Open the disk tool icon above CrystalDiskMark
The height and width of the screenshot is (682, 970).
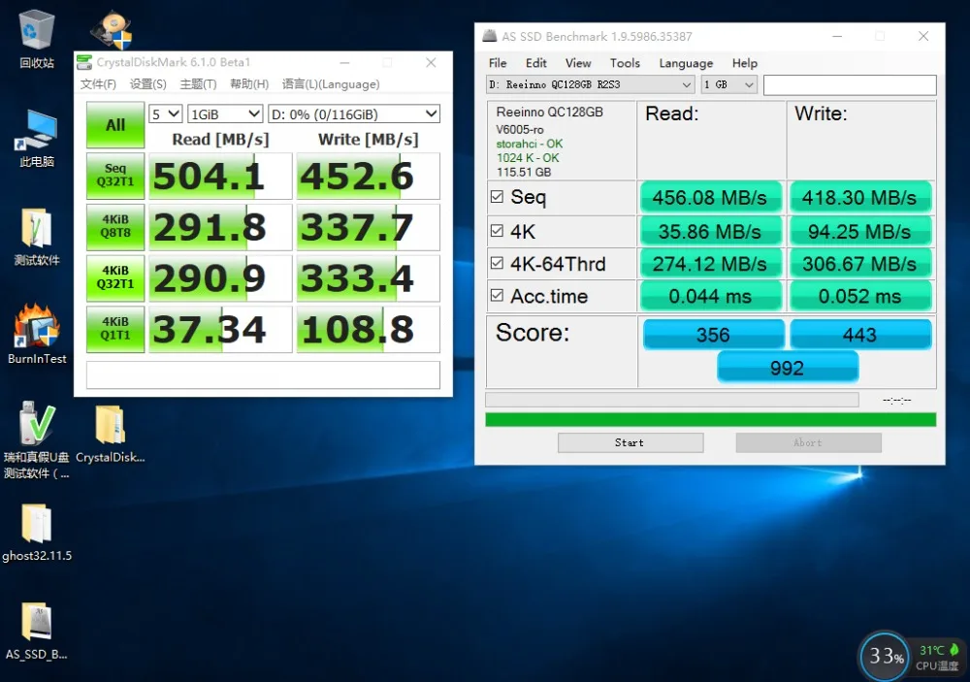[112, 30]
